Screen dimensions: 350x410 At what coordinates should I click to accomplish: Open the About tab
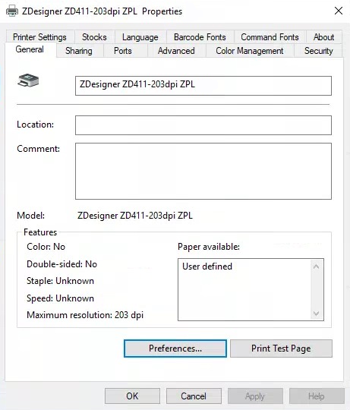[324, 37]
